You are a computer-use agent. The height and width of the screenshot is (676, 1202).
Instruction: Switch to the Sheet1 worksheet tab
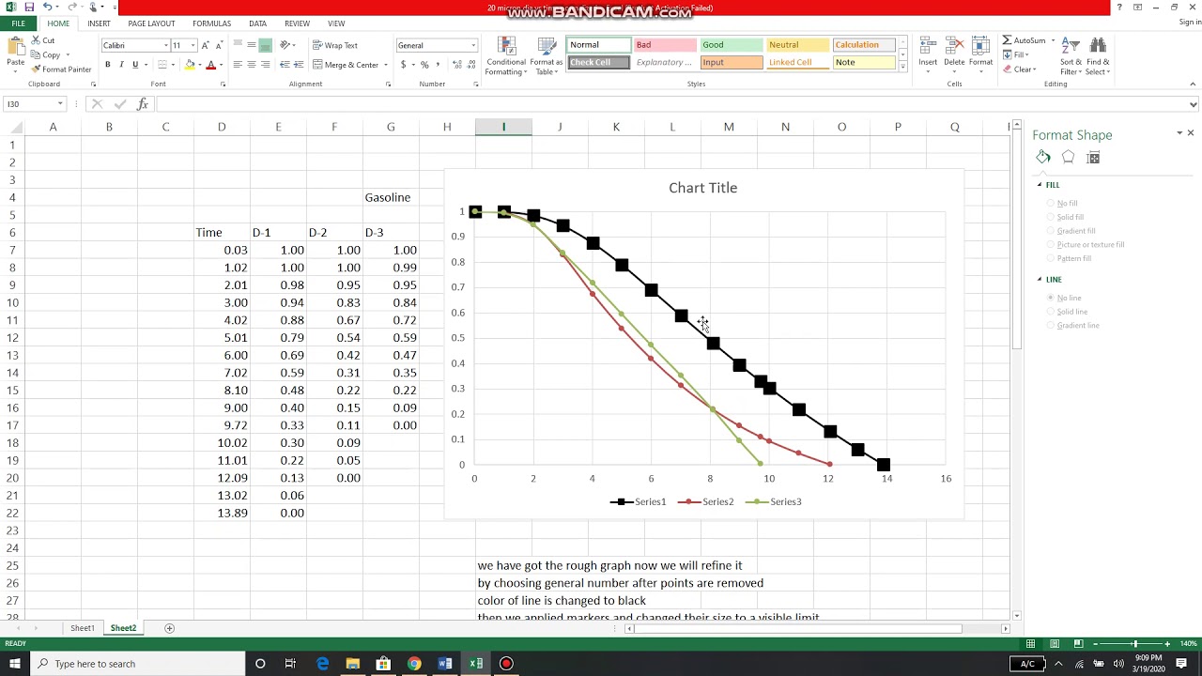tap(83, 628)
